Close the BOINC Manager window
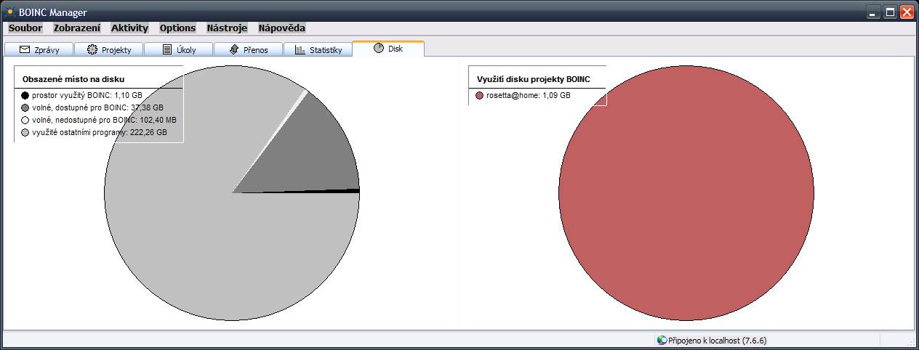Image resolution: width=919 pixels, height=350 pixels. (x=906, y=12)
